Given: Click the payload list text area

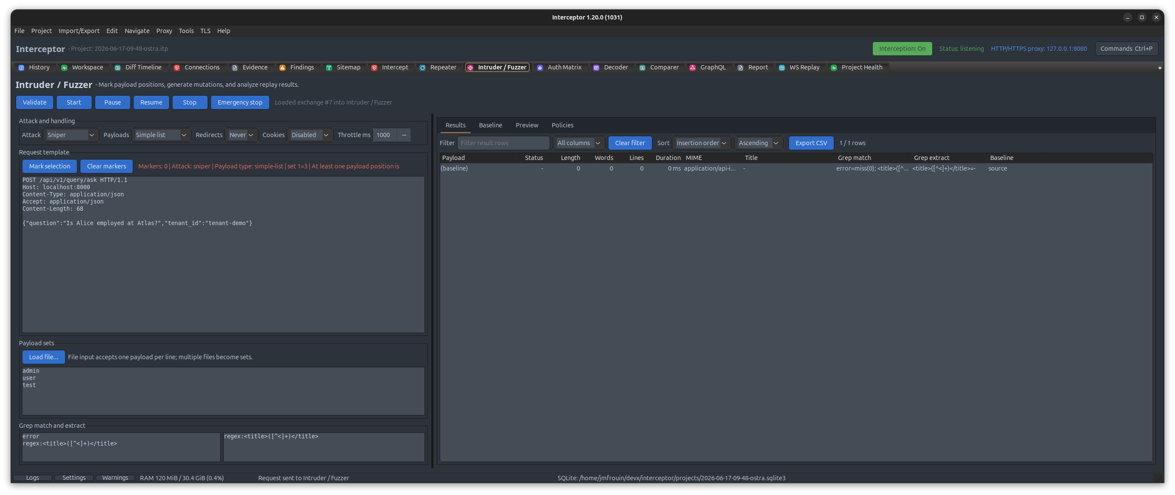Looking at the screenshot, I should (224, 391).
